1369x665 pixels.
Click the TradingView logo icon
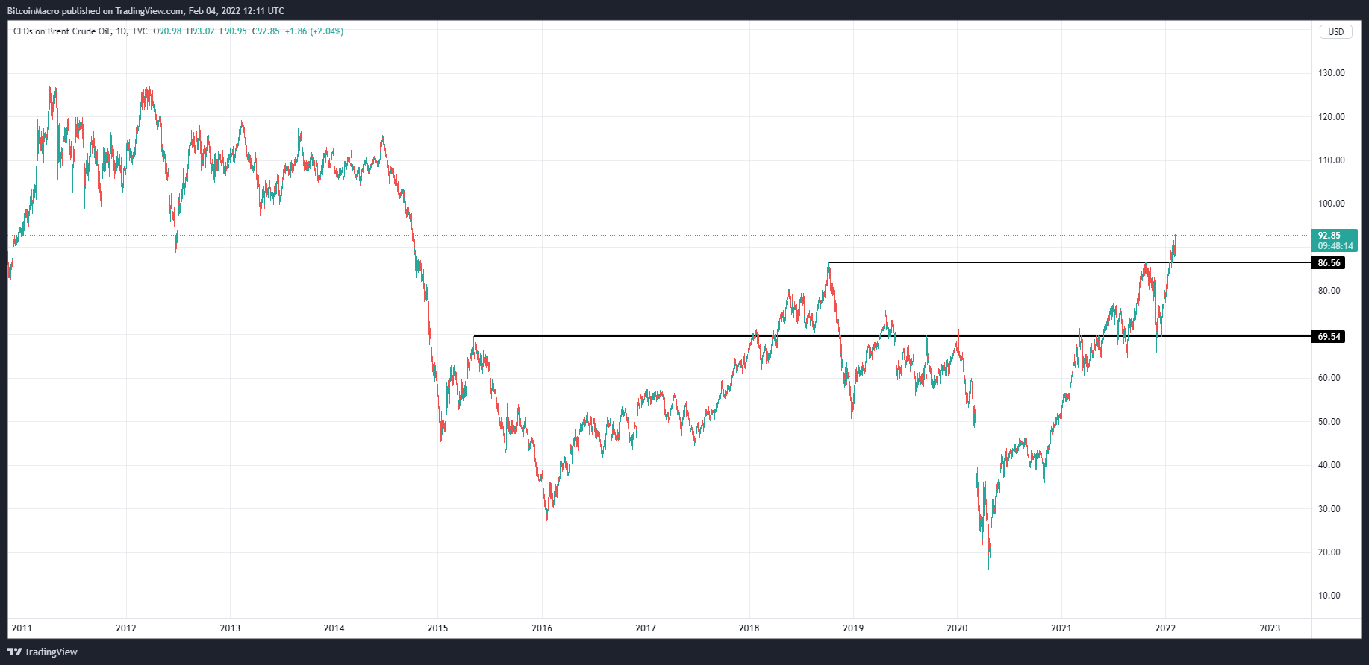pyautogui.click(x=15, y=652)
